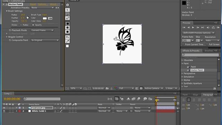
Task: Enable Stylus Radius option
Action: tap(21, 25)
